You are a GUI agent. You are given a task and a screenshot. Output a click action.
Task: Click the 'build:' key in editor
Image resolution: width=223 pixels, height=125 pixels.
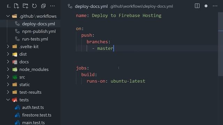pyautogui.click(x=89, y=75)
